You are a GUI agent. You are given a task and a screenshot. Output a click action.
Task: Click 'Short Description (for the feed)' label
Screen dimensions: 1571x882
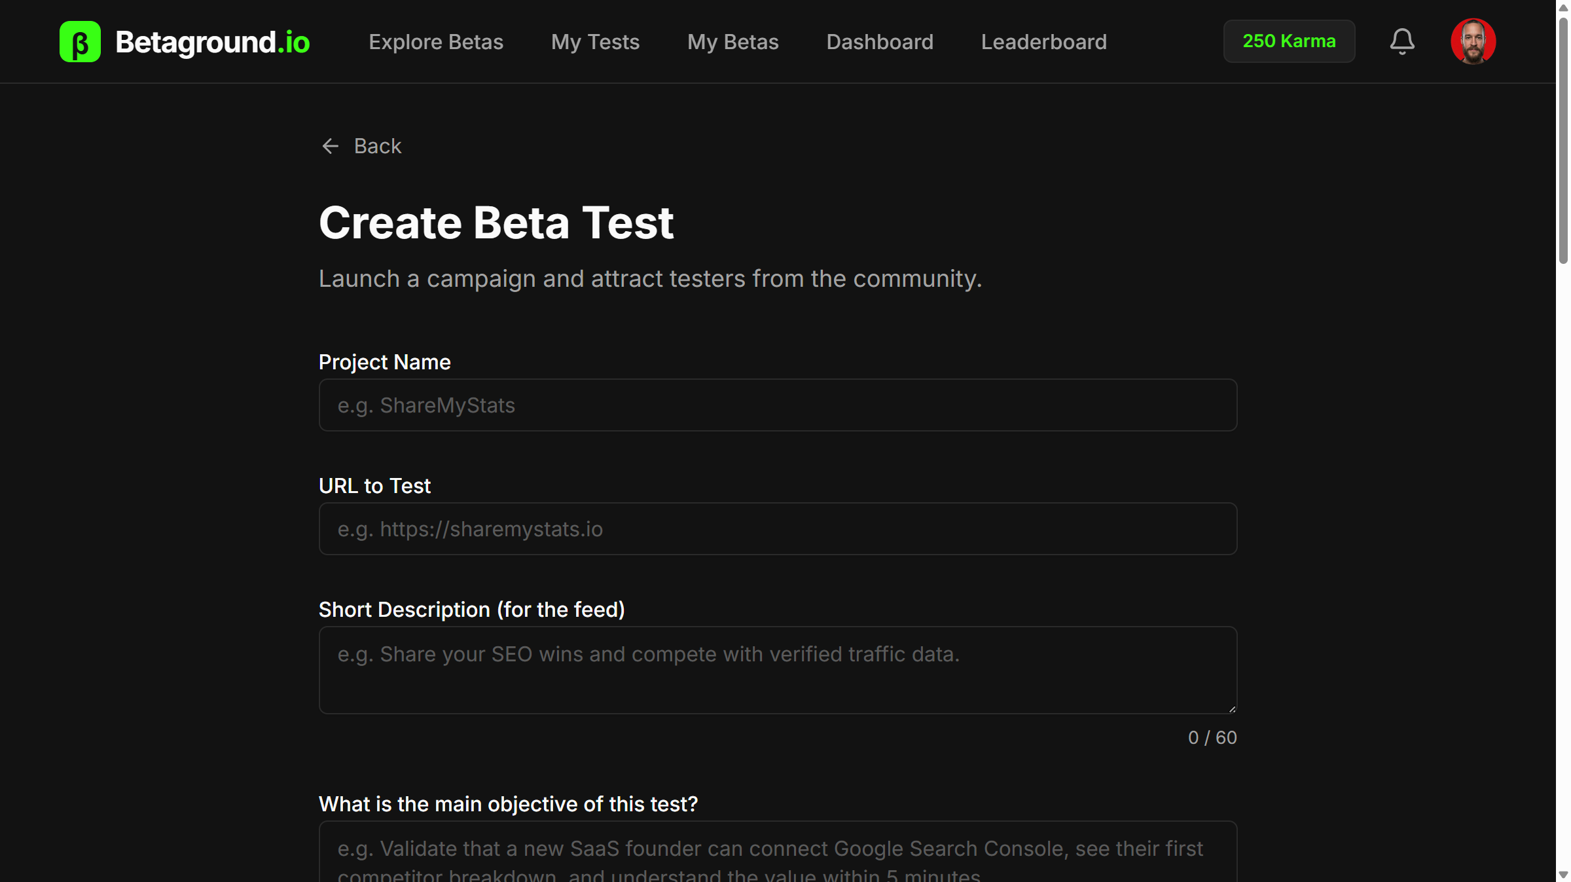[472, 610]
